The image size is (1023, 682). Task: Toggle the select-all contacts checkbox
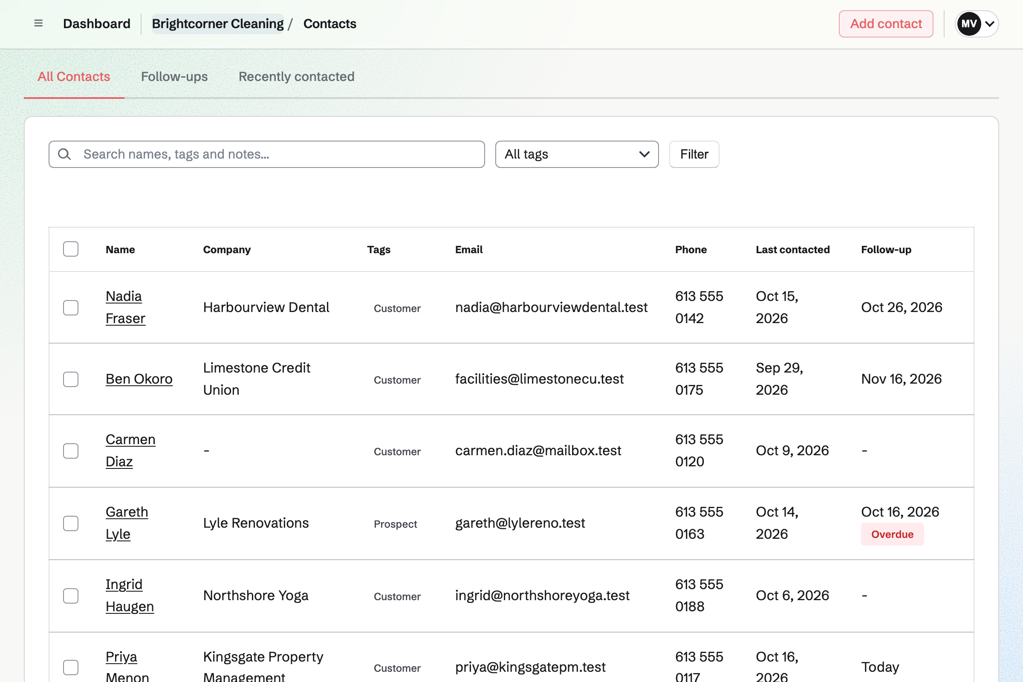[x=70, y=249]
